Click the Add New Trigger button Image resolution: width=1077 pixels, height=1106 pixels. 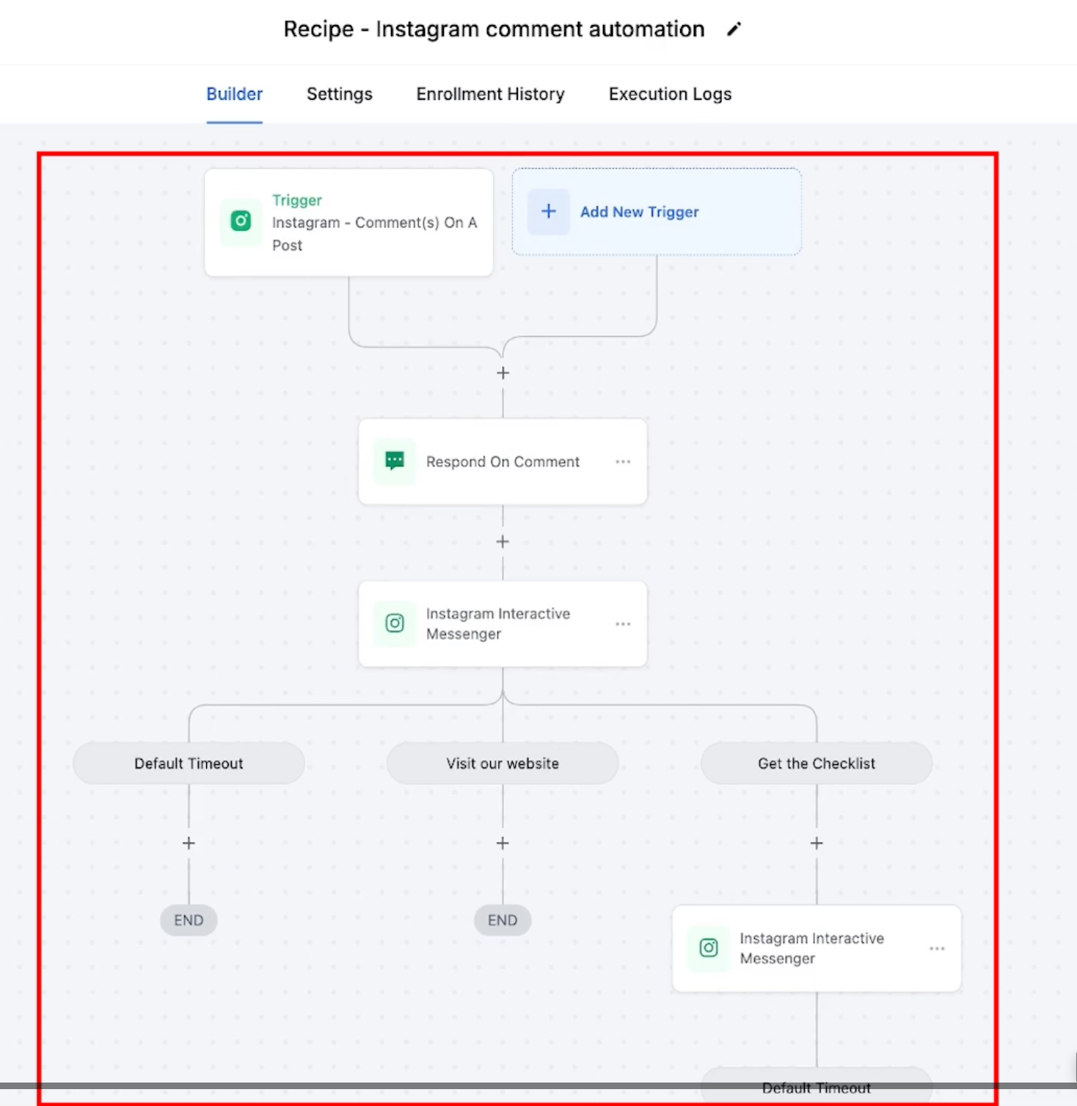pyautogui.click(x=657, y=212)
